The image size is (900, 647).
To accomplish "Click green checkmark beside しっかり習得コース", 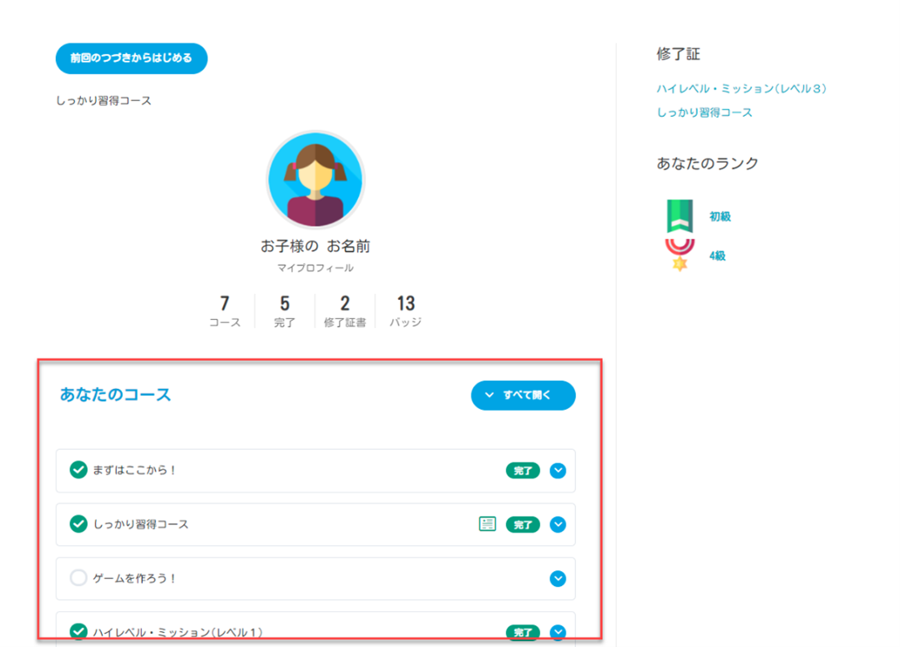I will point(78,524).
